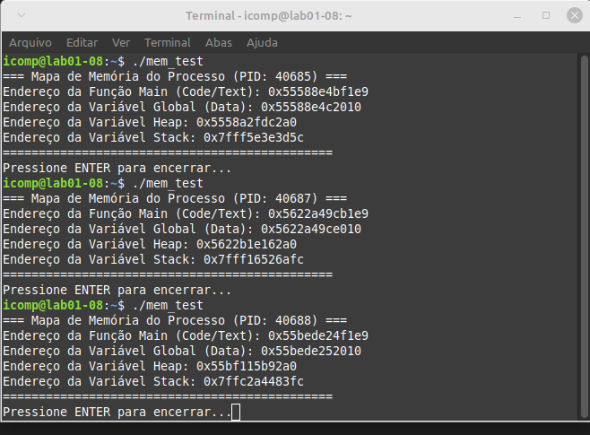The height and width of the screenshot is (435, 590).
Task: Open the Arquivo menu
Action: coord(30,42)
